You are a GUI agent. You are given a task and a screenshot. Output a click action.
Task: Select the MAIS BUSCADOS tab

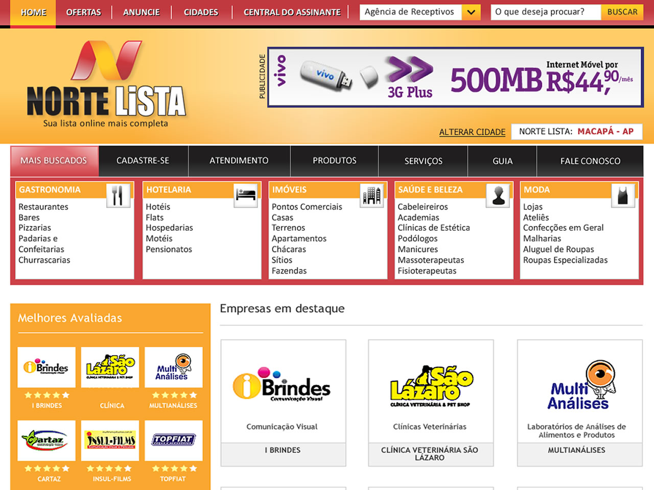point(54,161)
